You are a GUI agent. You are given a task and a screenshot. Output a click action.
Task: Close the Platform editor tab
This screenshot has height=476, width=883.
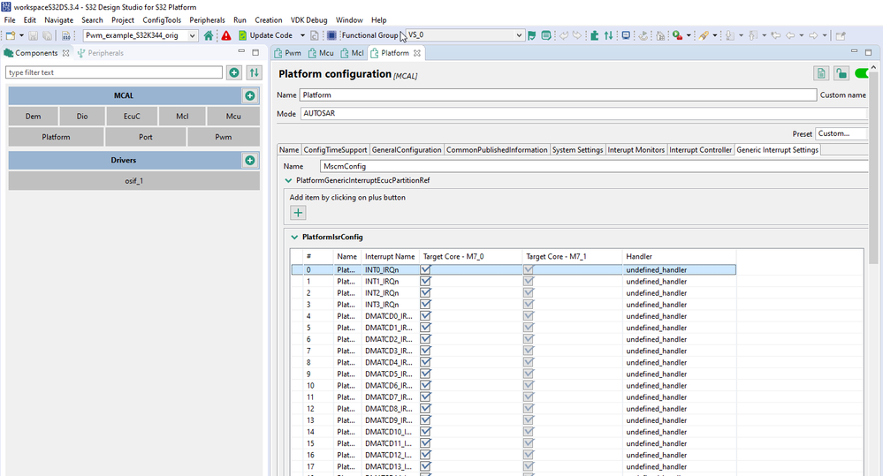pyautogui.click(x=416, y=53)
